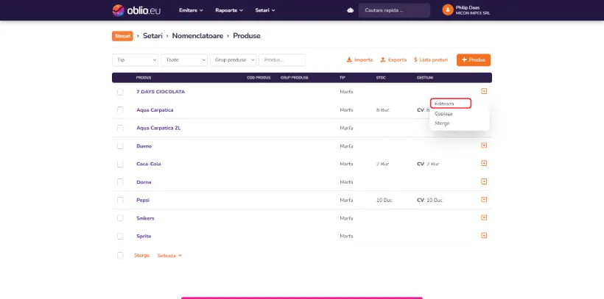Viewport: 604px width, 299px height.
Task: Open the Nomenclatoare breadcrumb
Action: click(197, 36)
